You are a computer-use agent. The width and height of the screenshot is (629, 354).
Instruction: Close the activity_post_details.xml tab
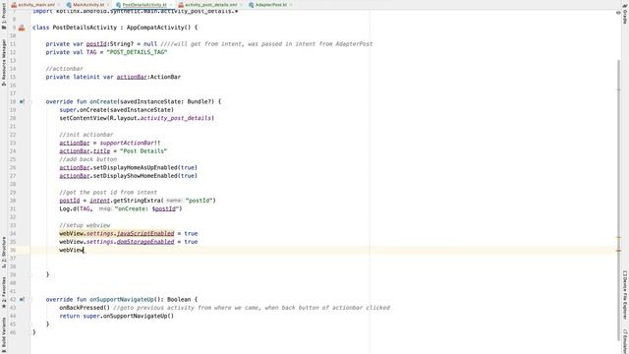241,5
